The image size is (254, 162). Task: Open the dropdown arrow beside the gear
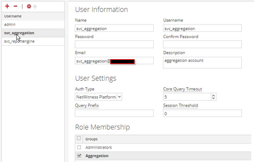(x=35, y=7)
